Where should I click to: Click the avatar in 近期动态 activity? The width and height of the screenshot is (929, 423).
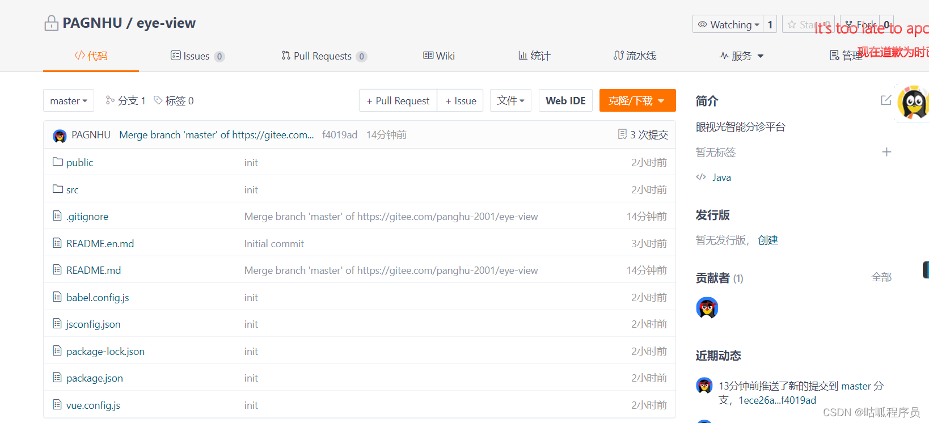(704, 386)
